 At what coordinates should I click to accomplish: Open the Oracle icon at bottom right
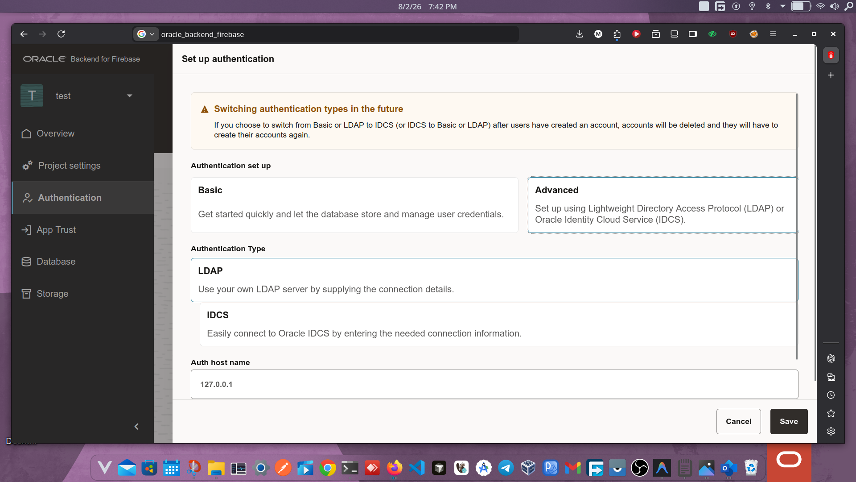click(789, 460)
